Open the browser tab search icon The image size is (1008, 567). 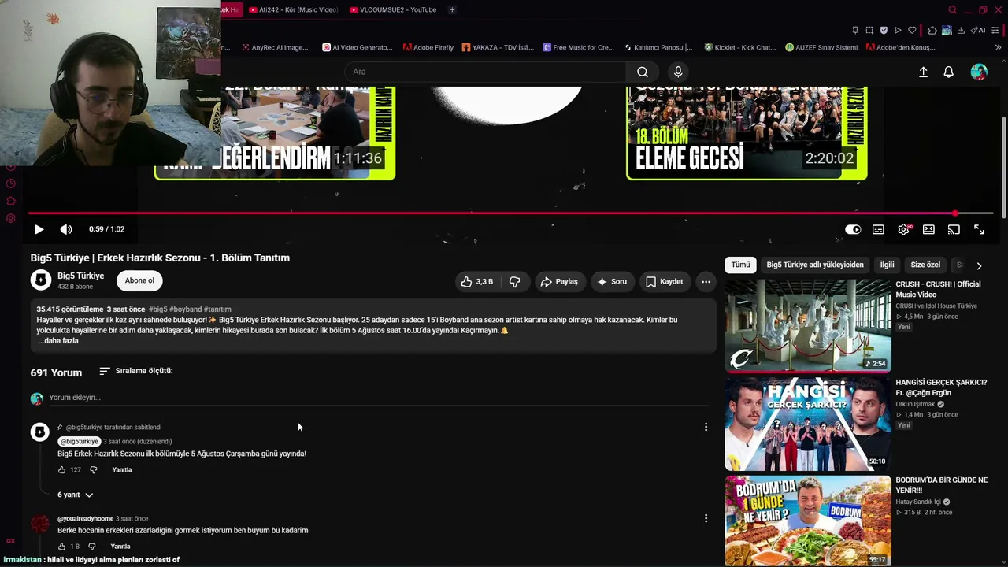pyautogui.click(x=952, y=9)
